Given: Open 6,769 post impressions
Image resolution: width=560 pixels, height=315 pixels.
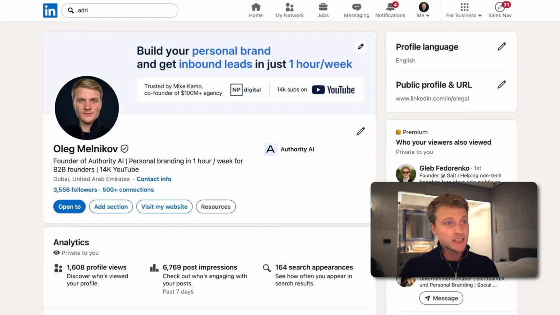Looking at the screenshot, I should pos(200,267).
